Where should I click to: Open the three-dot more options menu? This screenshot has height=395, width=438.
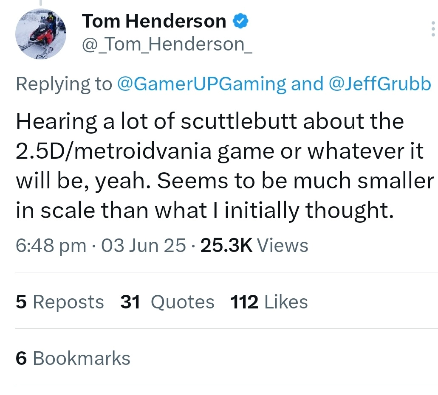[x=433, y=29]
